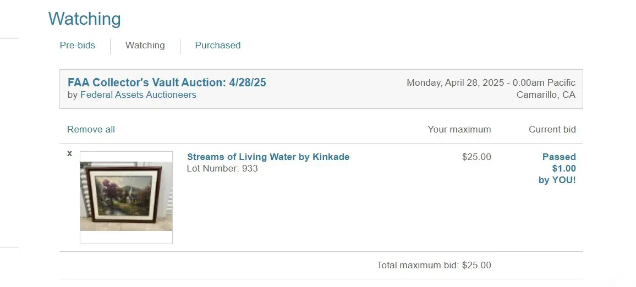Click the Total maximum bid summary
Viewport: 636px width, 287px height.
434,265
